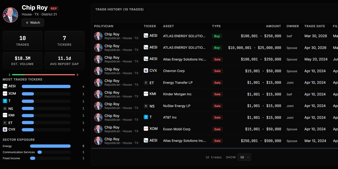This screenshot has width=338, height=169.
Task: Click CVX logo in Most Traded Tickers
Action: (x=5, y=130)
